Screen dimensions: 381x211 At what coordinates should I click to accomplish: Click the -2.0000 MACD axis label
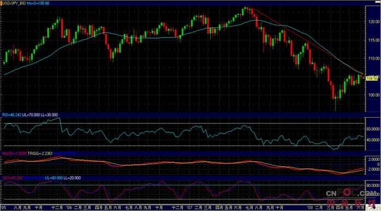point(373,169)
